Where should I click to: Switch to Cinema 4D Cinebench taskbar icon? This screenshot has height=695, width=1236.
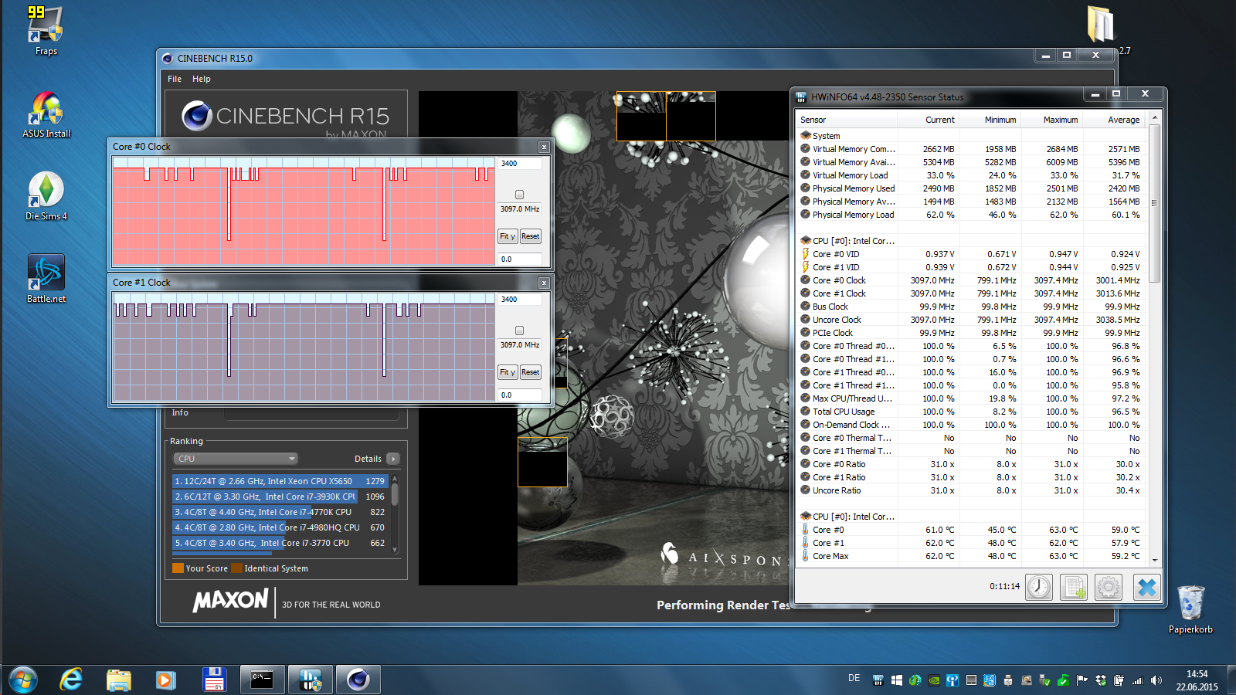pos(358,680)
